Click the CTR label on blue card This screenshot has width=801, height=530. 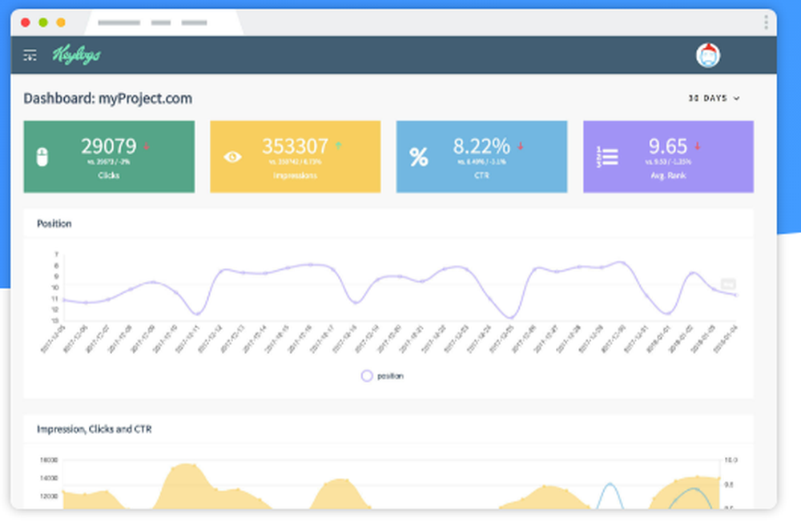[481, 175]
